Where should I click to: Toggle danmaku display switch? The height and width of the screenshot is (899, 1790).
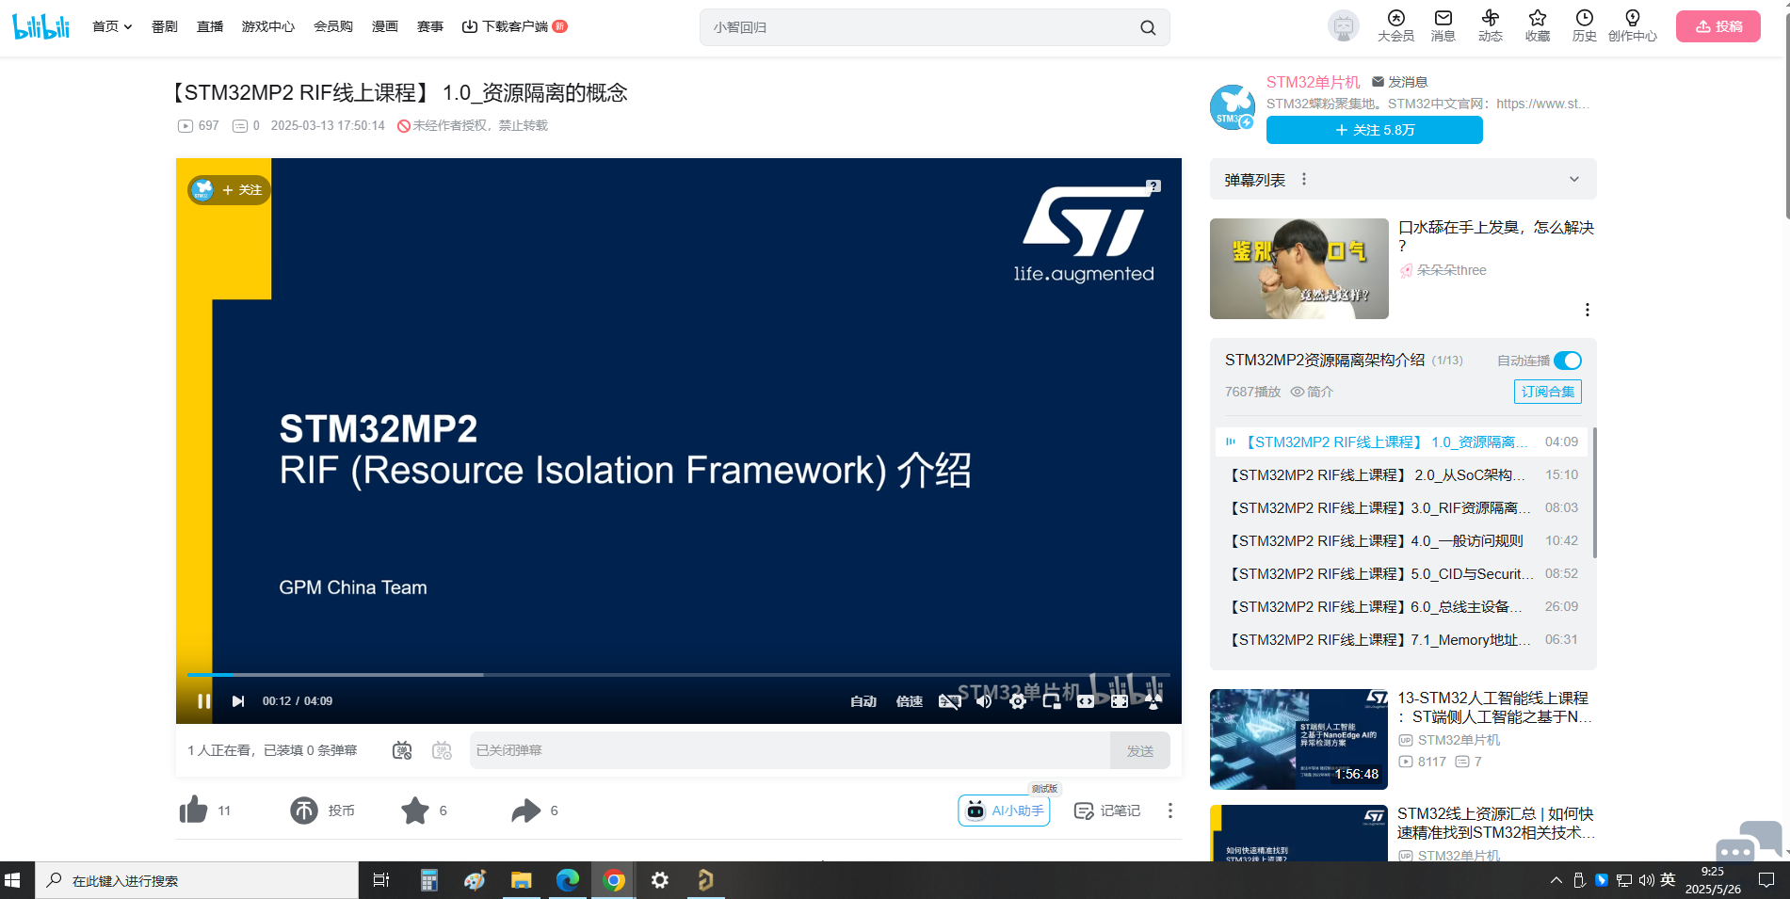[402, 750]
